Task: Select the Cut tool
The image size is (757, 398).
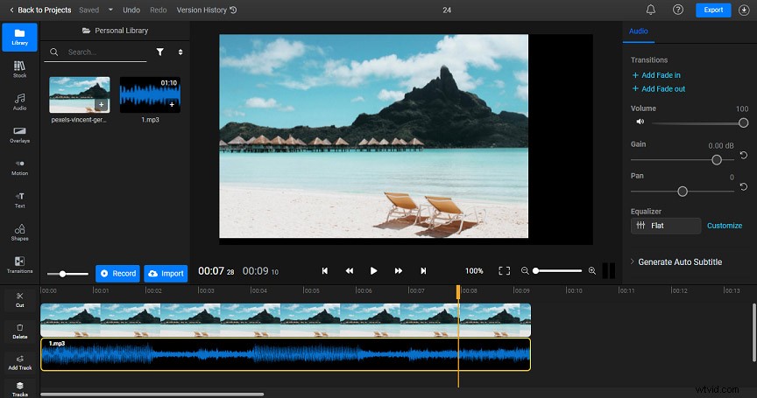Action: 20,299
